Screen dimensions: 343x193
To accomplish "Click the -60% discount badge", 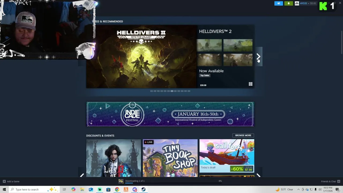I will click(x=237, y=169).
